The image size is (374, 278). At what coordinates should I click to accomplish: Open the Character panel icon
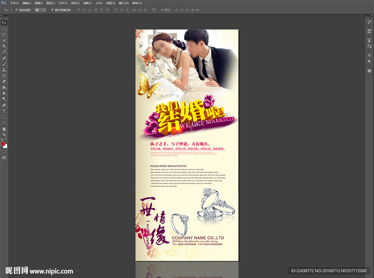[369, 55]
